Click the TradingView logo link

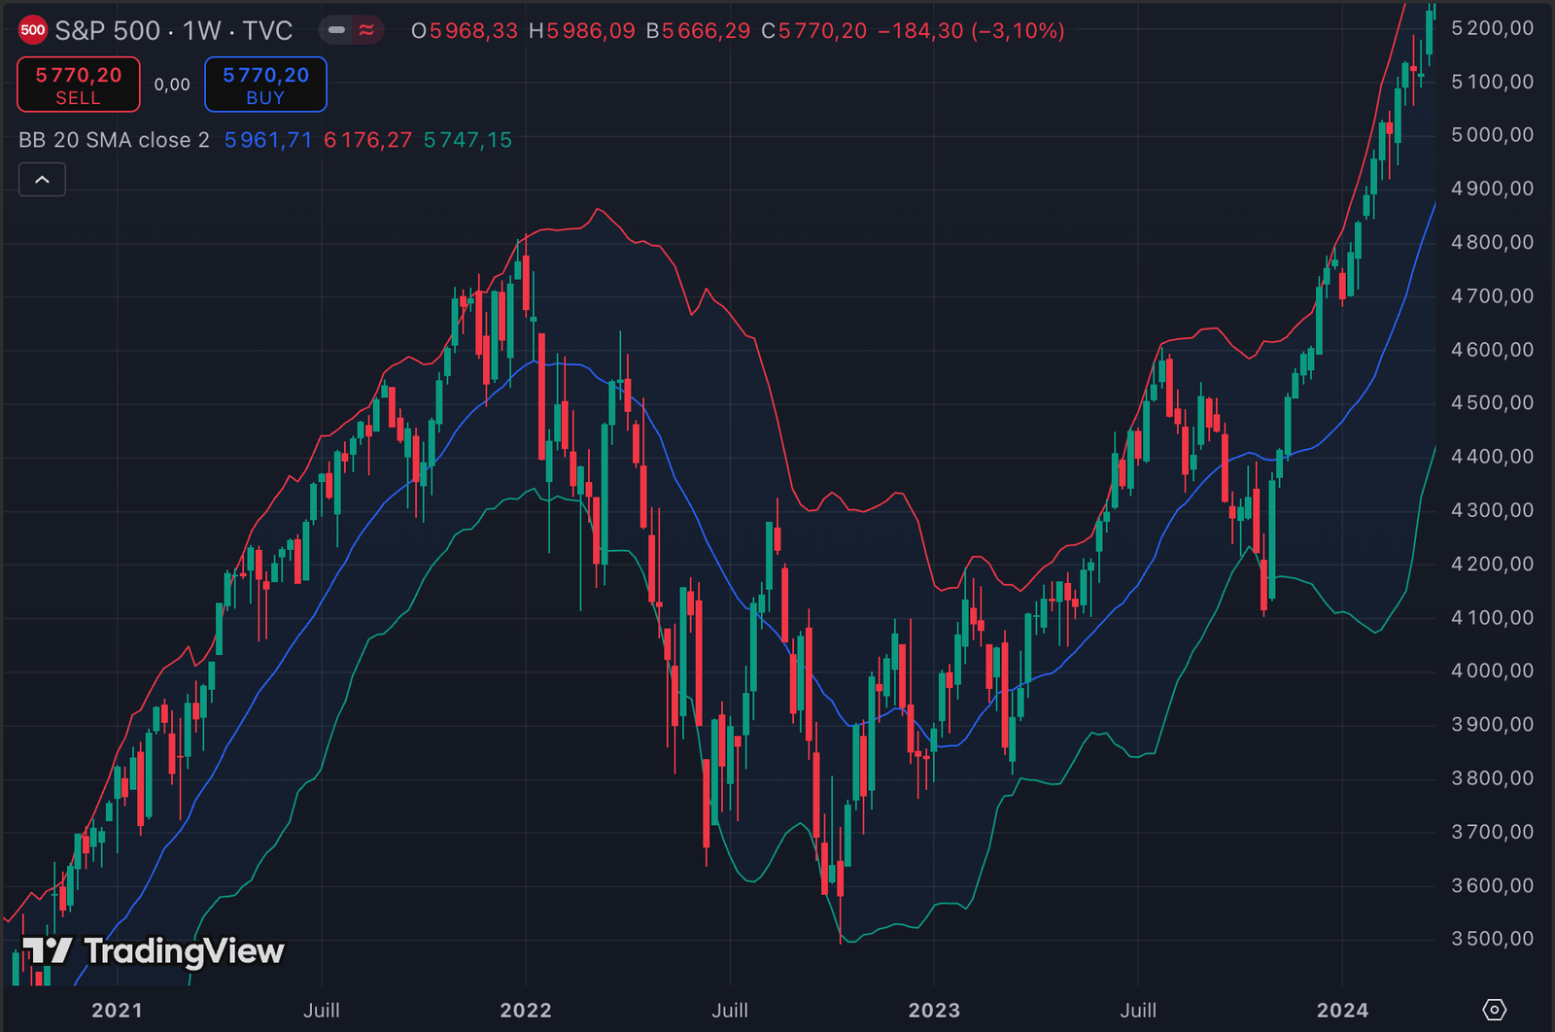(x=154, y=950)
